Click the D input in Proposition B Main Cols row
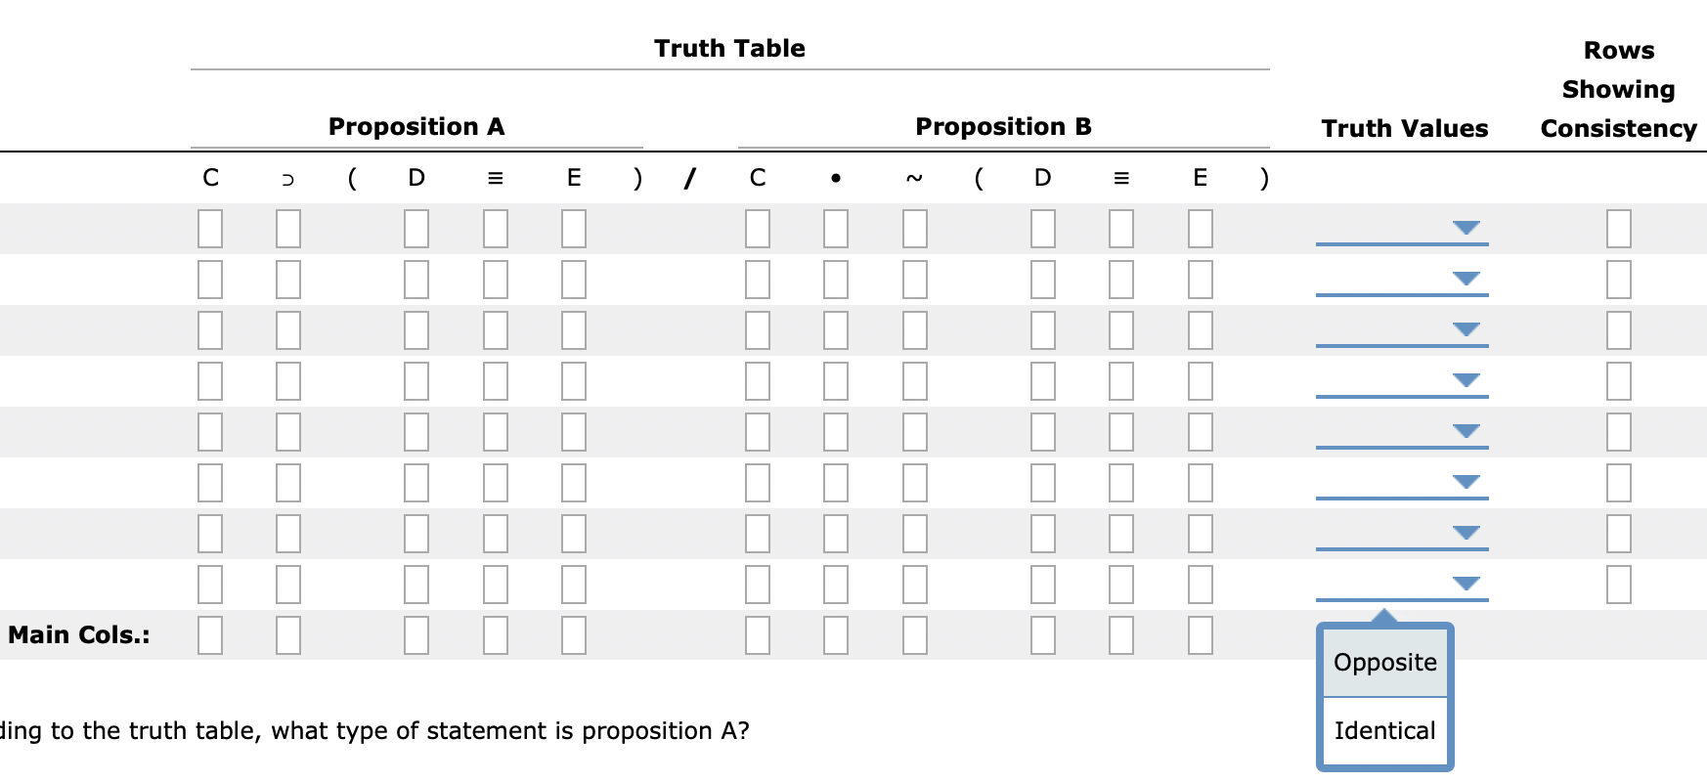 pos(1041,634)
